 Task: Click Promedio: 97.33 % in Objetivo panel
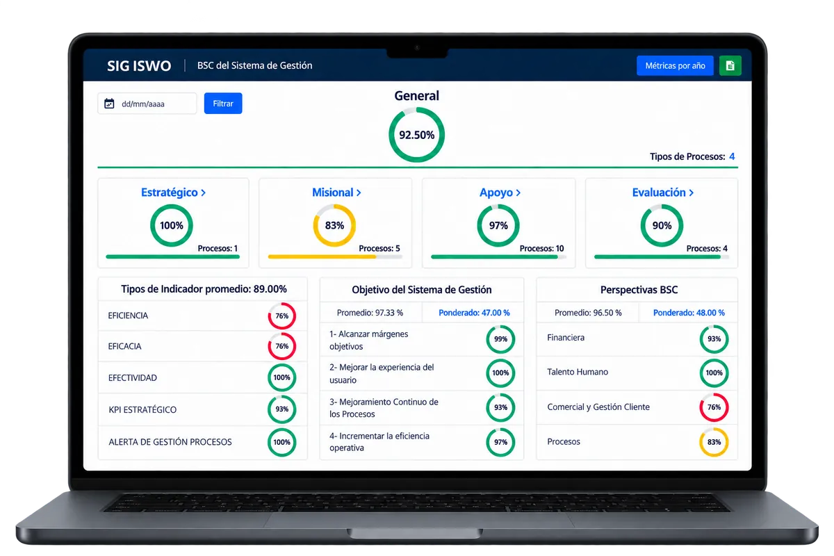(370, 313)
